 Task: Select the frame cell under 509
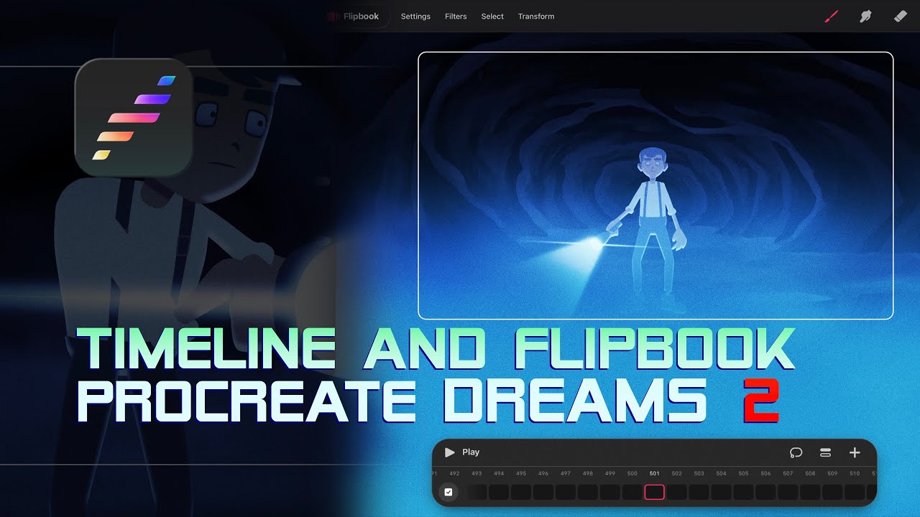(x=833, y=492)
